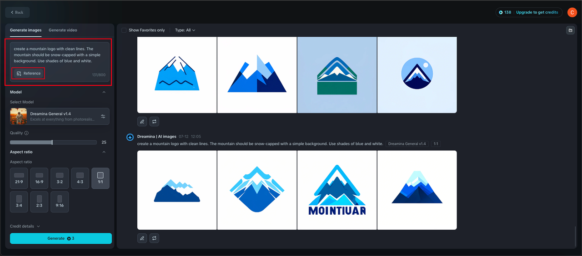Click the 131/800 character counter
This screenshot has width=582, height=256.
99,75
